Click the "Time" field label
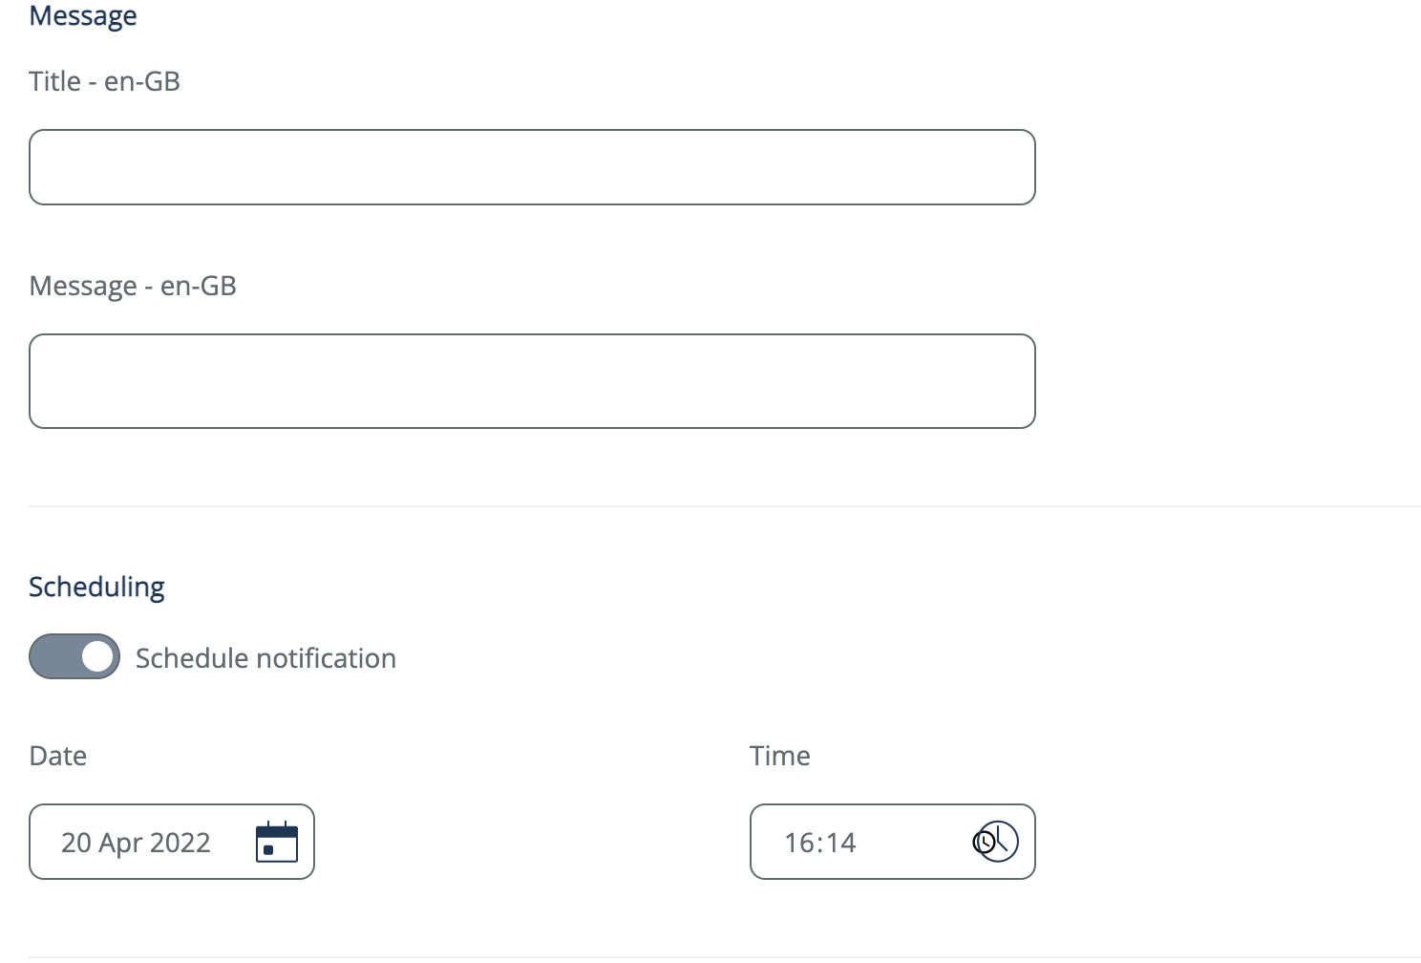 tap(779, 756)
